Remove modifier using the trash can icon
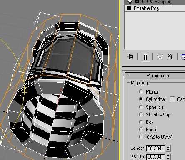The height and width of the screenshot is (160, 185). 170,57
